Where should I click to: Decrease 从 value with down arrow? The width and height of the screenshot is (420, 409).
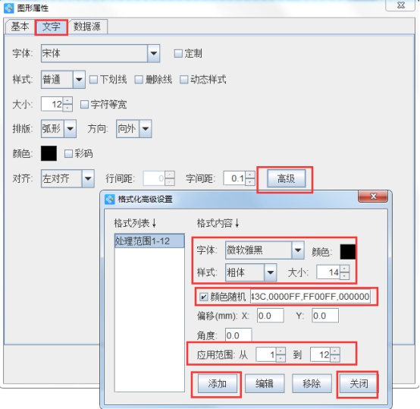click(x=281, y=358)
